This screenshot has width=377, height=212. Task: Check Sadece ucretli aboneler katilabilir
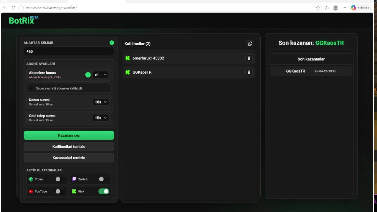click(32, 88)
